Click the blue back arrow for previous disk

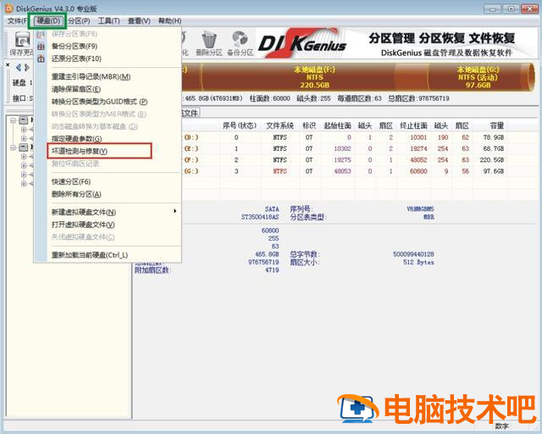coord(19,68)
